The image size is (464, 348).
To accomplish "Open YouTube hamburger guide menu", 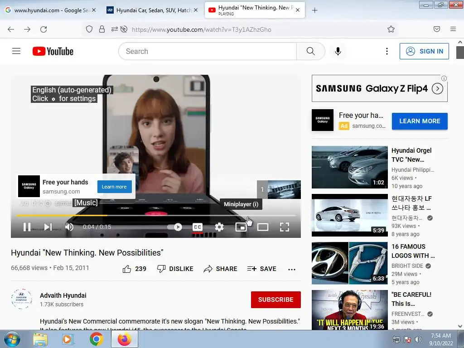I will click(16, 51).
